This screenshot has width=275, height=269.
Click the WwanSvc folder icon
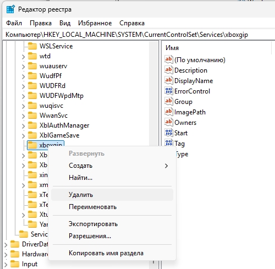[32, 116]
